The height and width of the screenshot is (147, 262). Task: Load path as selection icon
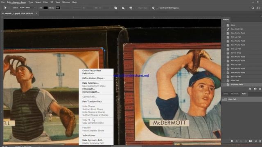[x=241, y=141]
